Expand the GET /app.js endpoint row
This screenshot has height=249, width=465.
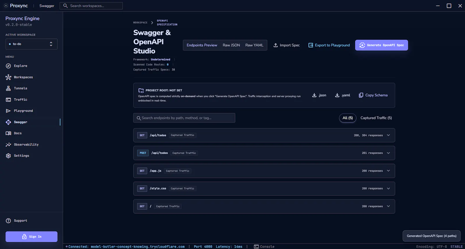pos(264,171)
